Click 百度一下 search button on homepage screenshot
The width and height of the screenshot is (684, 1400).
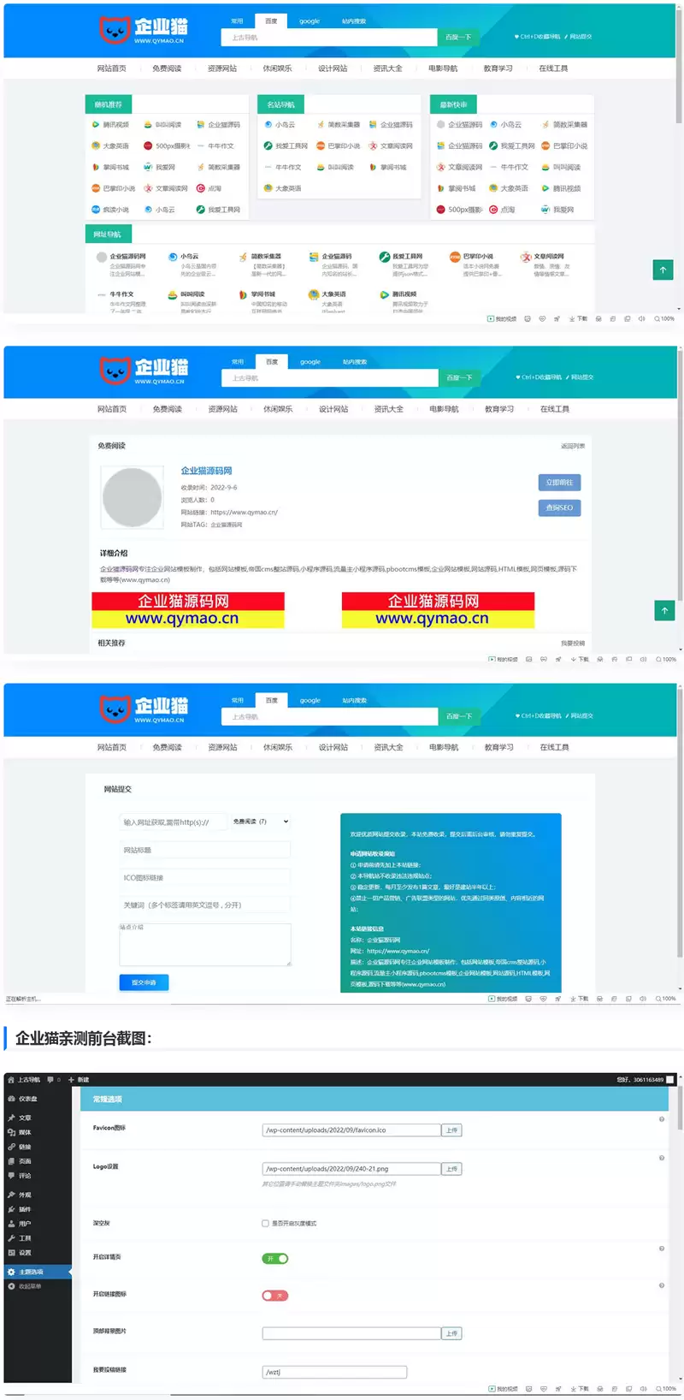click(x=458, y=38)
